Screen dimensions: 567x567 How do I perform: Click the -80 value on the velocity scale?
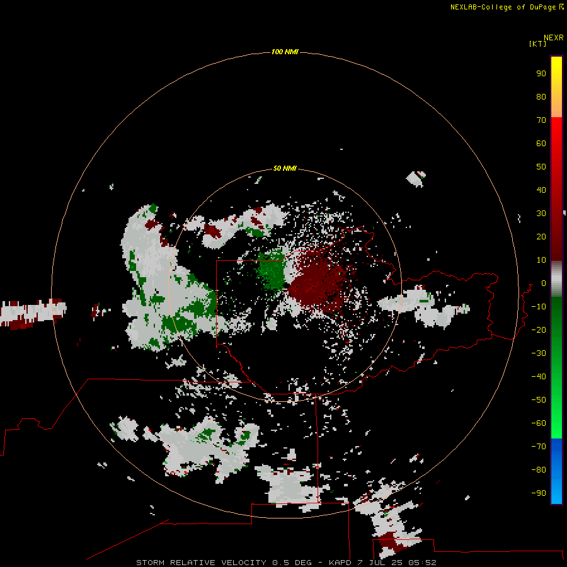tap(539, 470)
